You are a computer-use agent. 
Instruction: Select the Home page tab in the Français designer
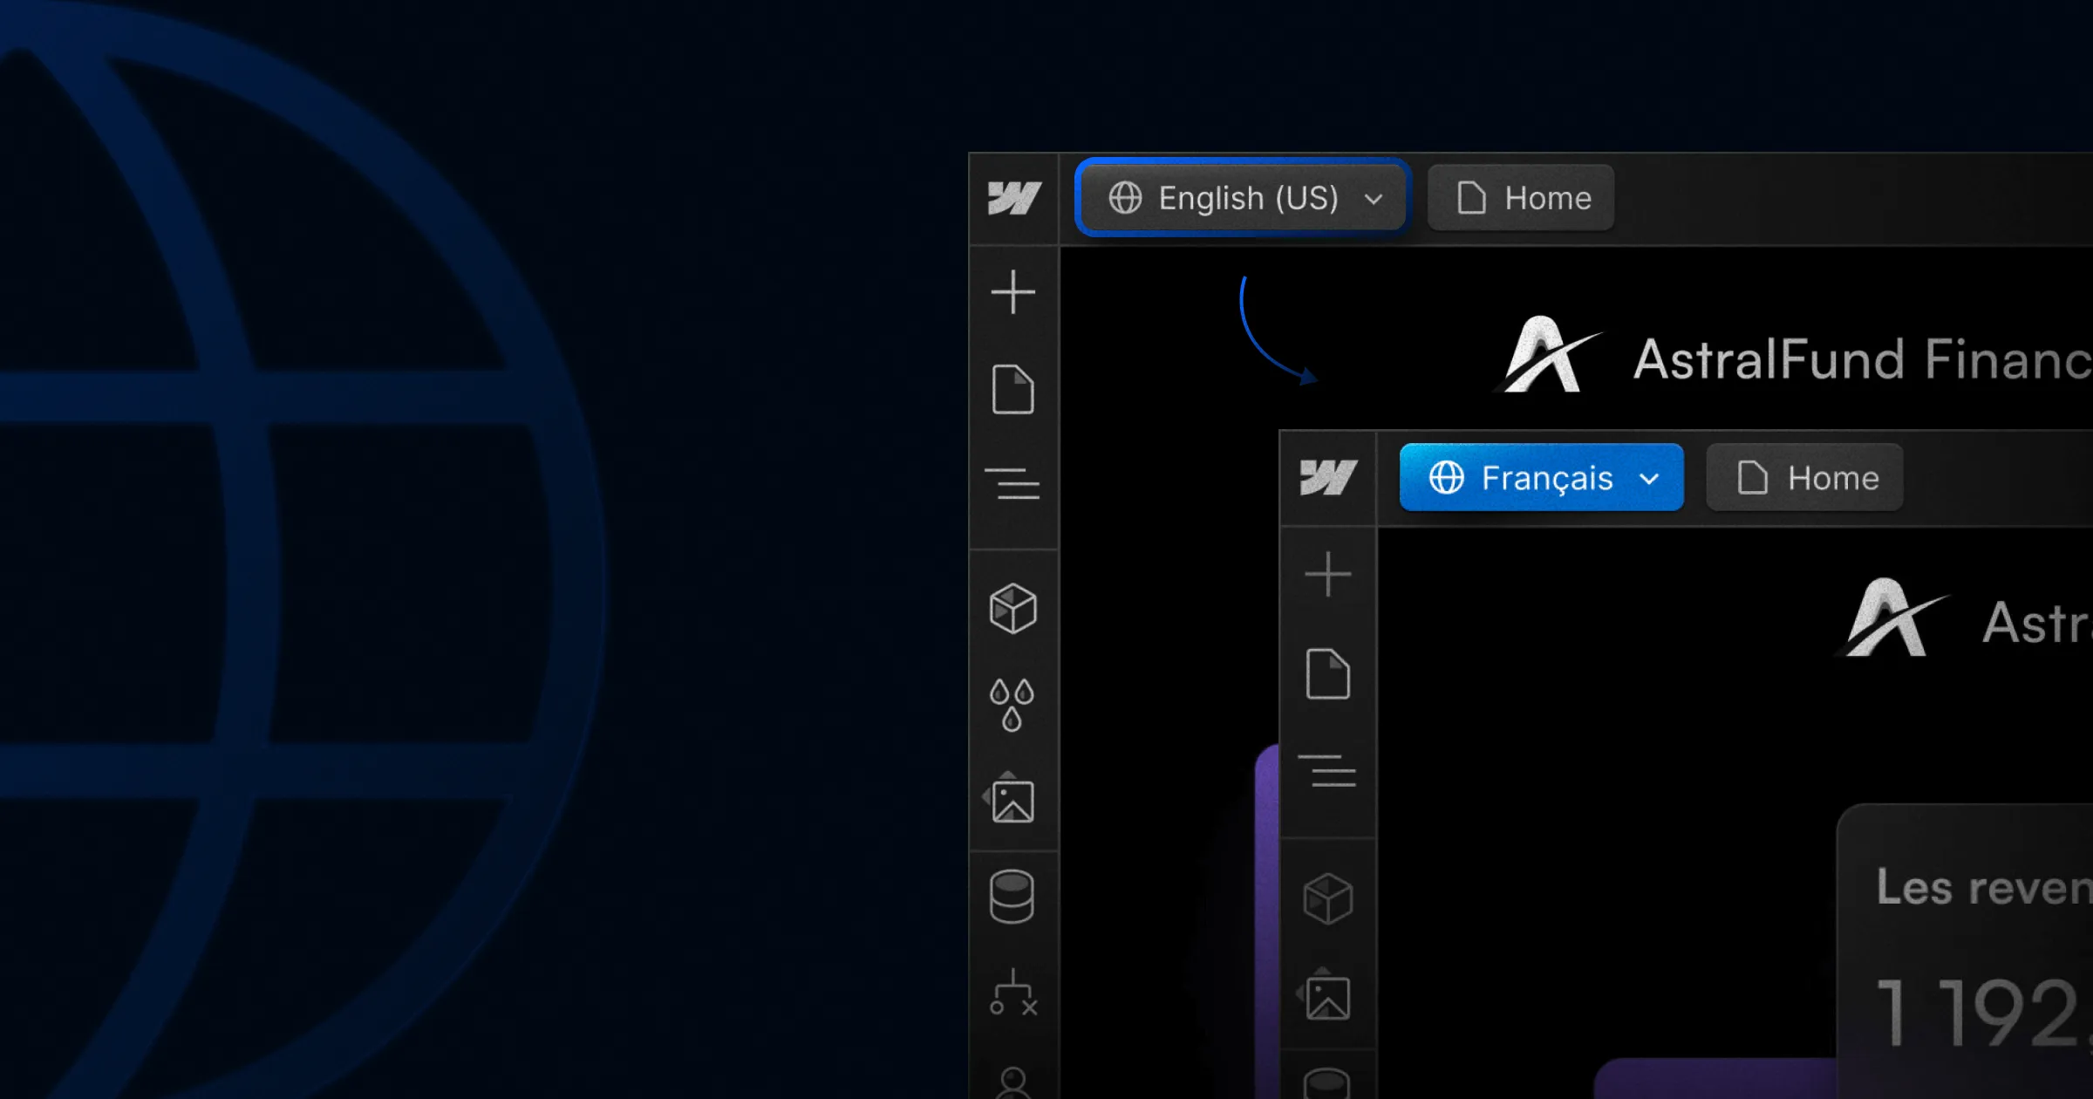click(1803, 477)
